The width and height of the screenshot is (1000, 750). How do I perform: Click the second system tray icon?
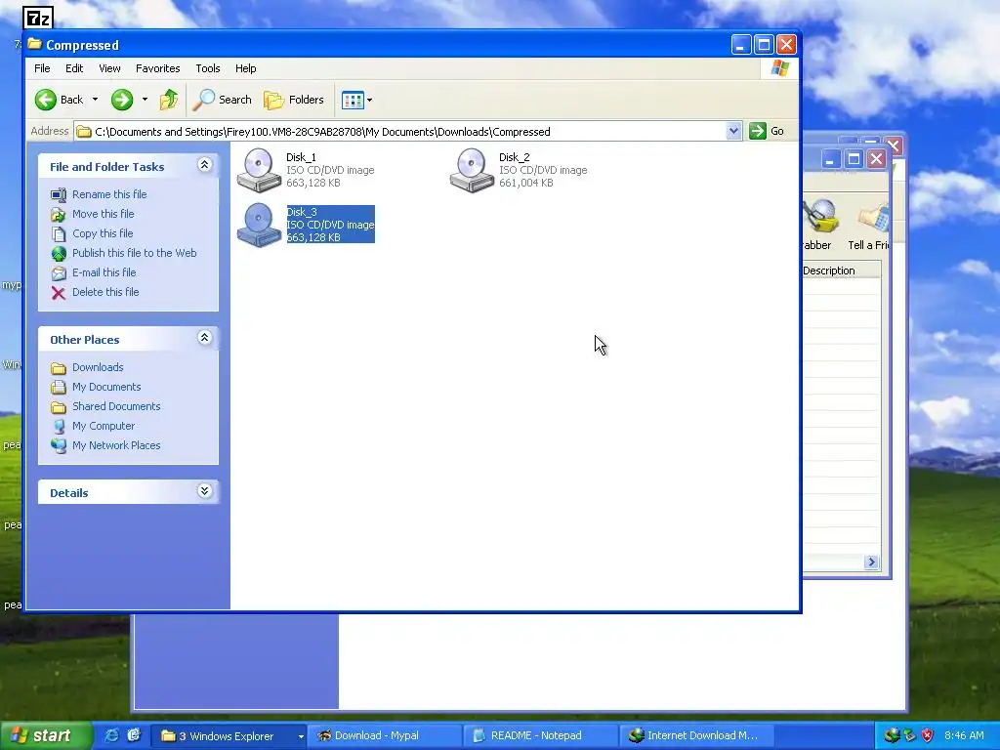point(909,735)
